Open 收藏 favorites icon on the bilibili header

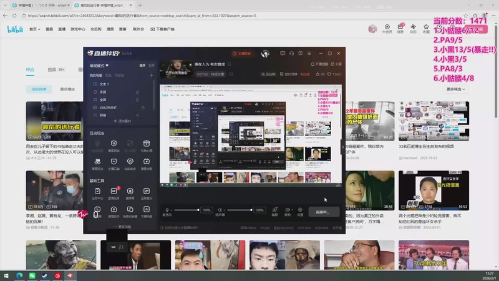tap(426, 28)
